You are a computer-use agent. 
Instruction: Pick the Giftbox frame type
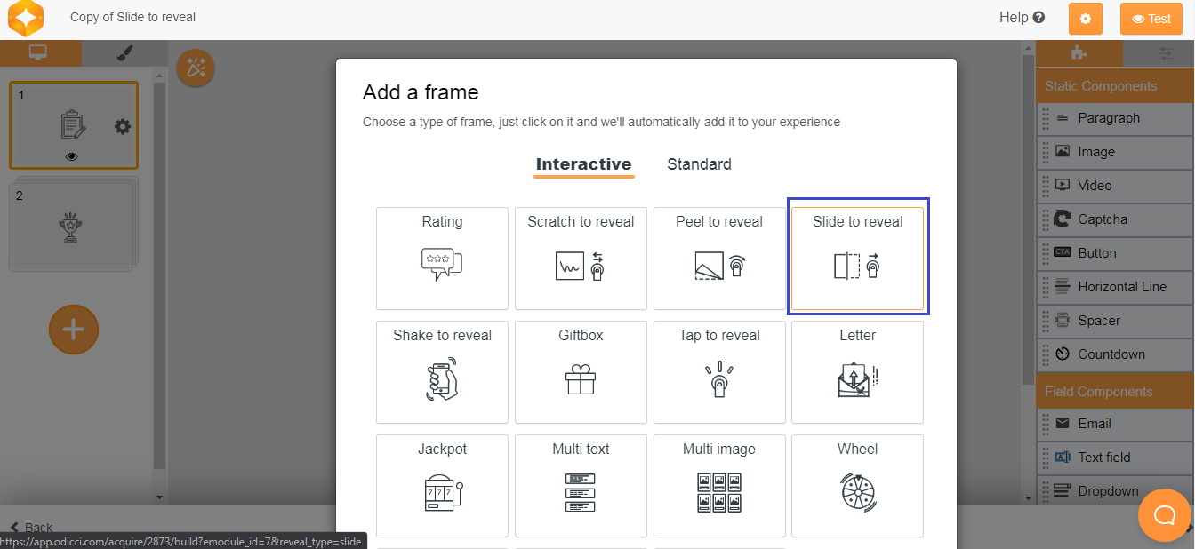click(x=581, y=371)
